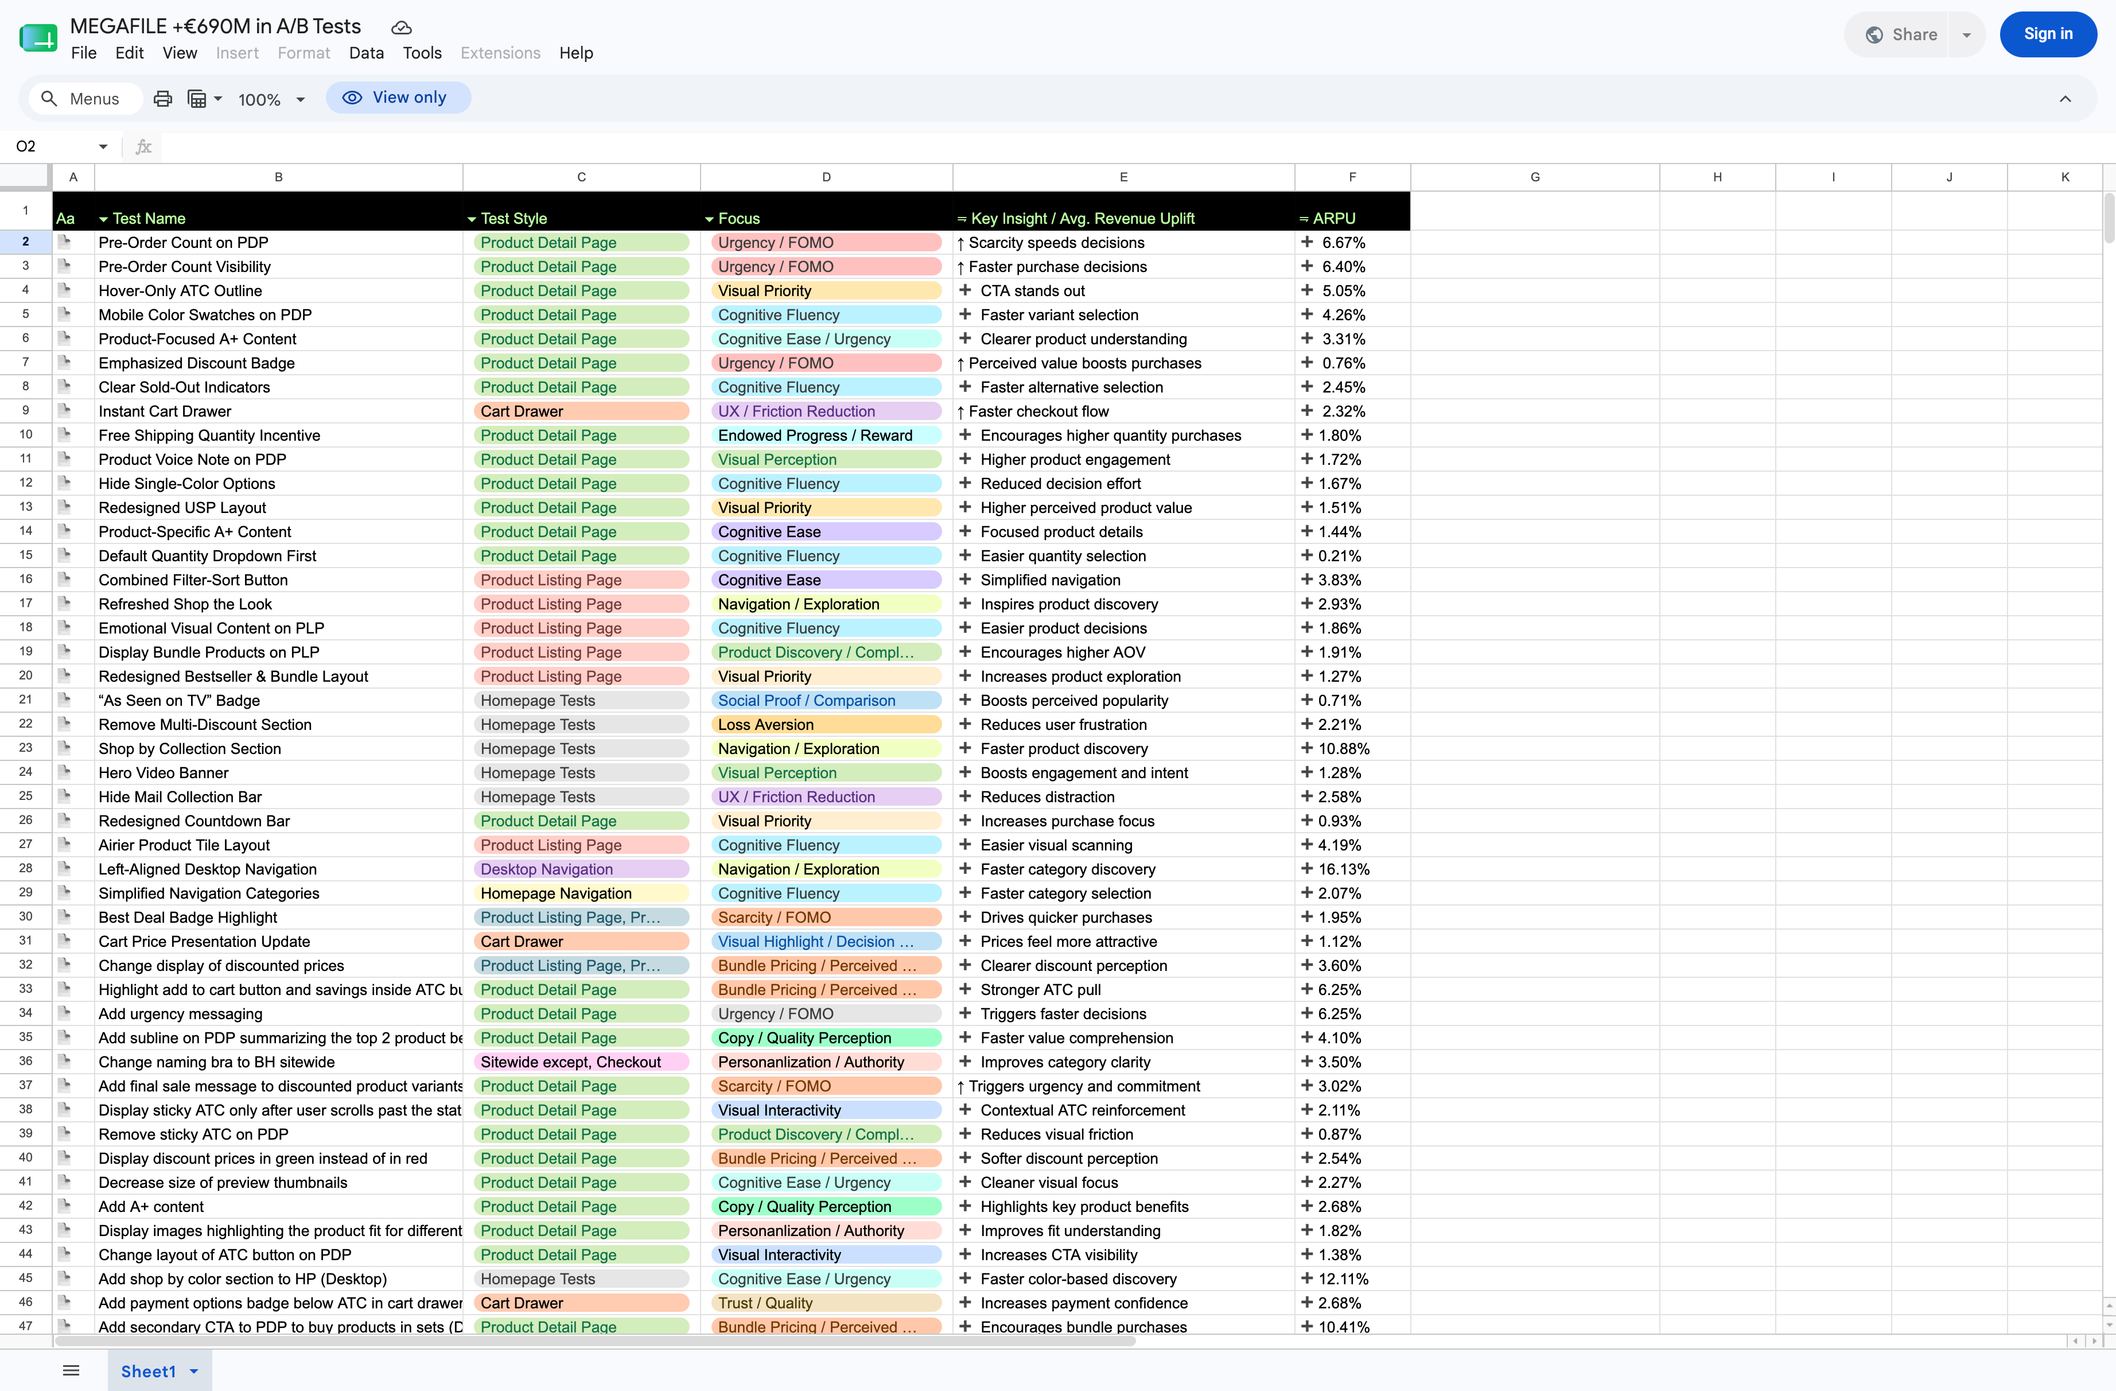The height and width of the screenshot is (1391, 2116).
Task: Print the spreadsheet using the printer icon
Action: tap(163, 99)
